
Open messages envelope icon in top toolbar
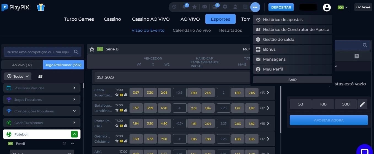pyautogui.click(x=205, y=7)
